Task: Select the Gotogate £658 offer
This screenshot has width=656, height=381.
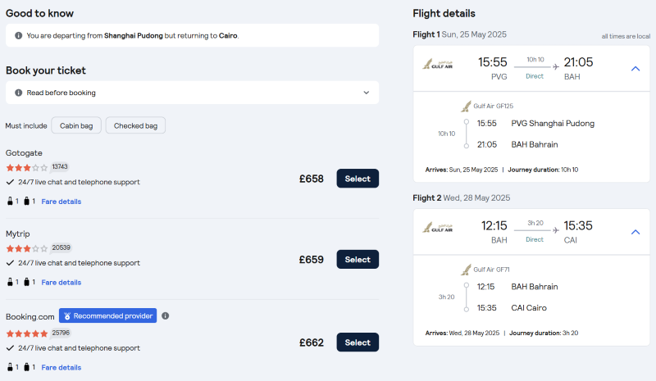Action: (x=358, y=179)
